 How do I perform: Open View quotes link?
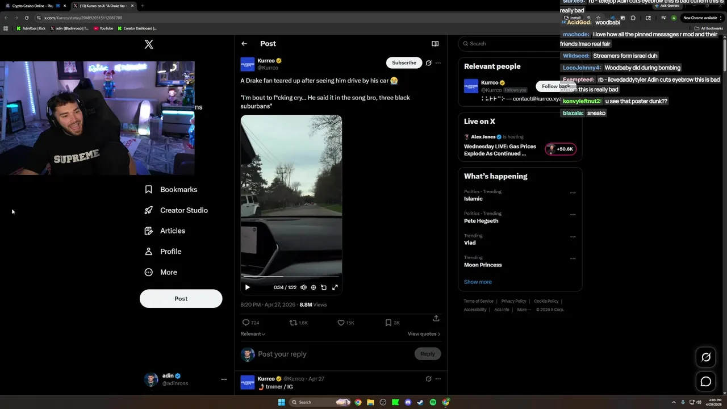[424, 334]
